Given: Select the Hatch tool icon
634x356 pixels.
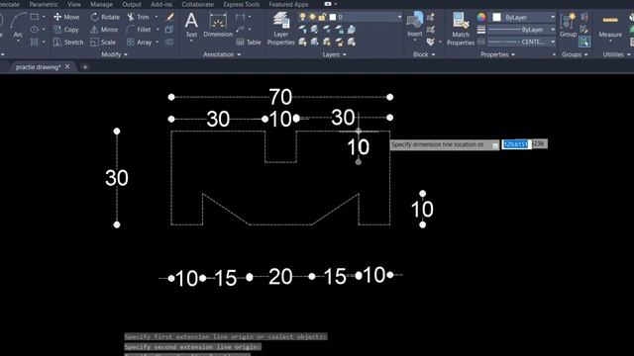Looking at the screenshot, I should [35, 42].
